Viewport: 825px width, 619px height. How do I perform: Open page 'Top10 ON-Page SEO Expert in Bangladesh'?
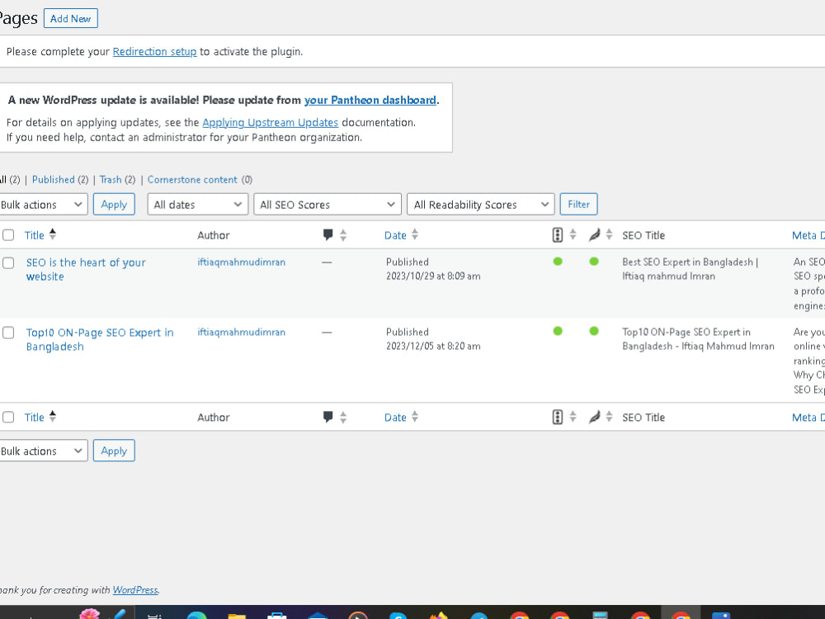100,339
